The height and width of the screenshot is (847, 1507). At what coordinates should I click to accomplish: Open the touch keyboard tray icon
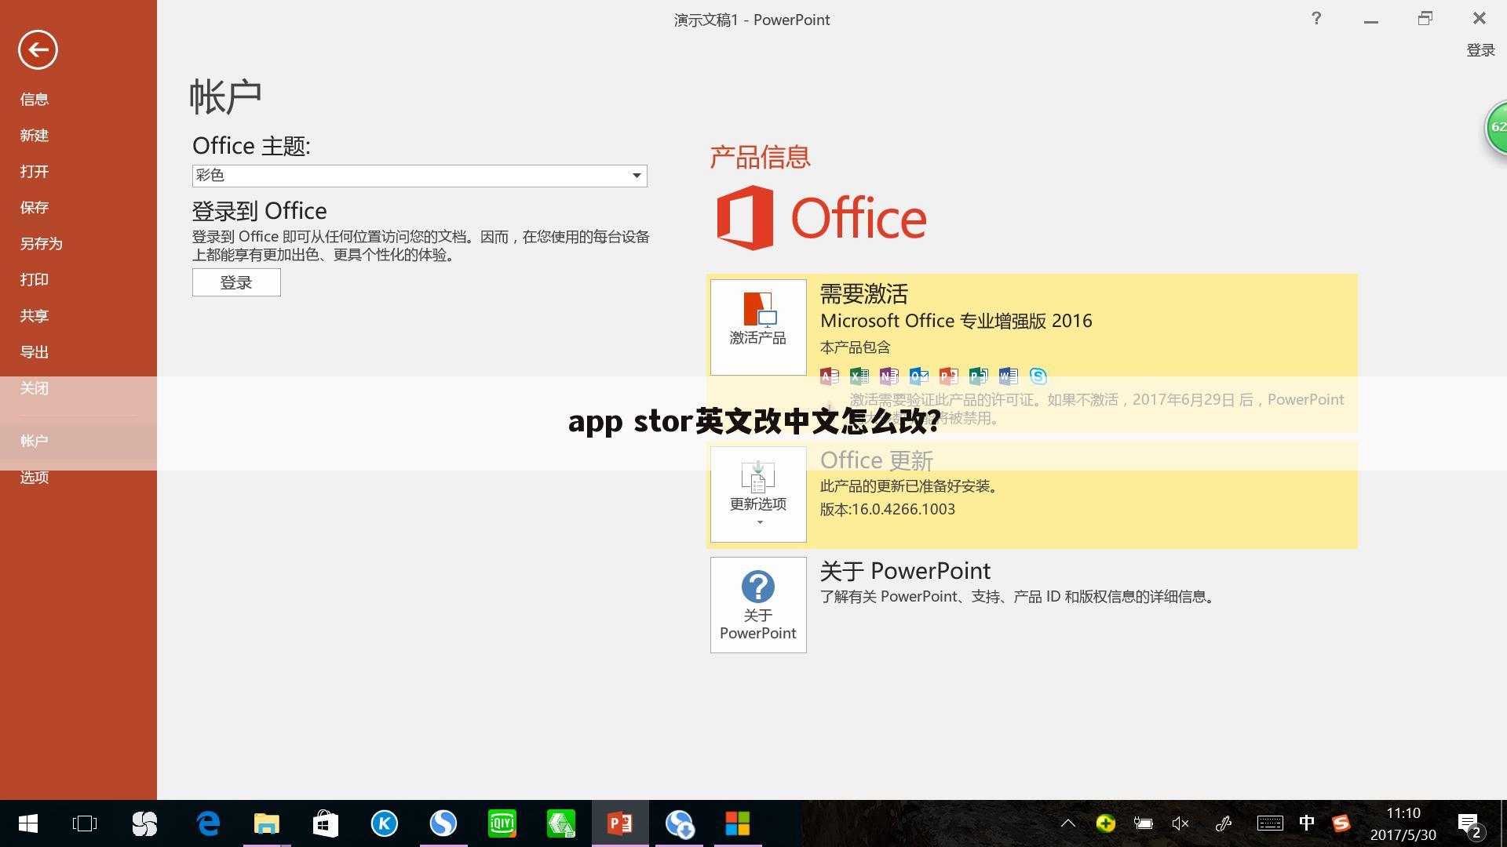(x=1270, y=823)
